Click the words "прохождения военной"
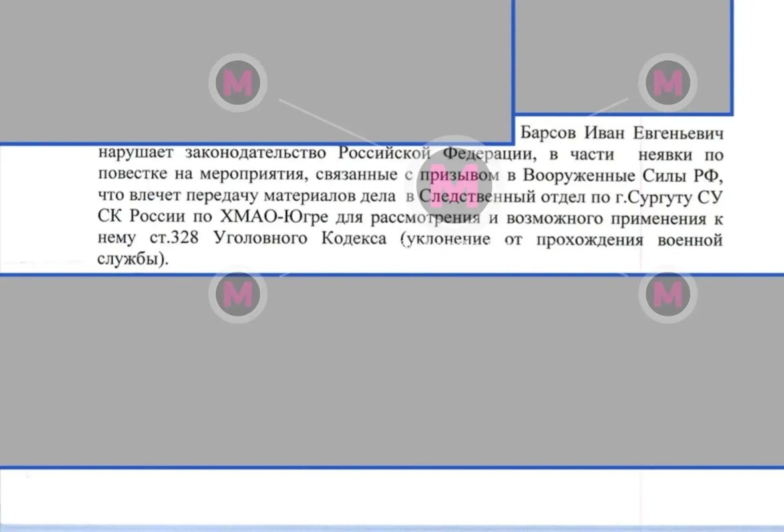The image size is (784, 532). (630, 240)
